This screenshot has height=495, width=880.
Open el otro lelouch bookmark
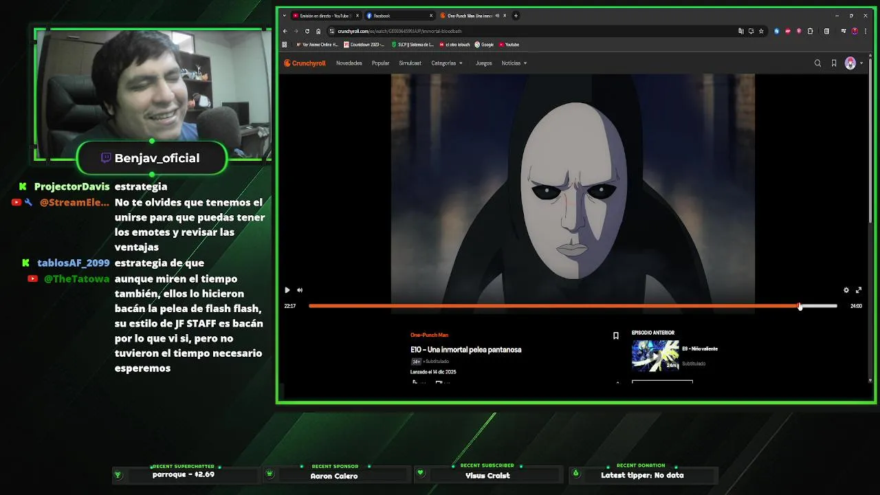click(x=454, y=45)
